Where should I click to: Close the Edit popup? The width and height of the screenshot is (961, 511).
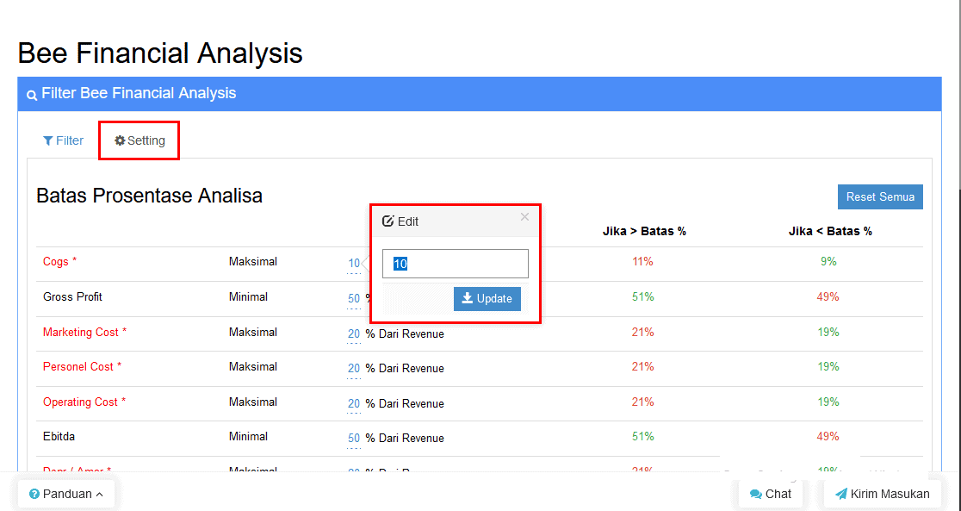pyautogui.click(x=524, y=216)
